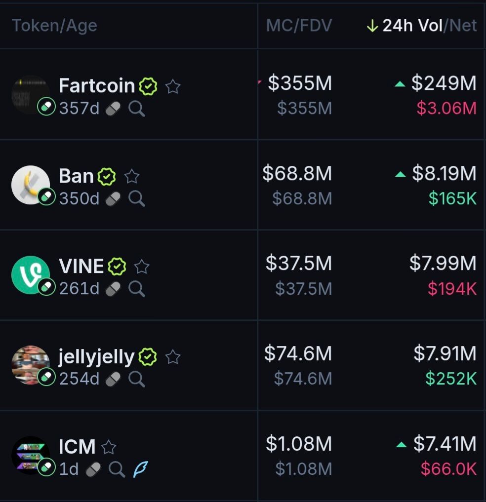This screenshot has height=502, width=486.
Task: Sort by 24h Vol column header
Action: click(412, 26)
